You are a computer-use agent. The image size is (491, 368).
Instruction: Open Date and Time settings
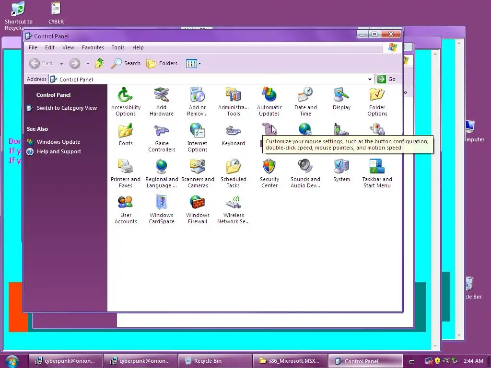[305, 102]
